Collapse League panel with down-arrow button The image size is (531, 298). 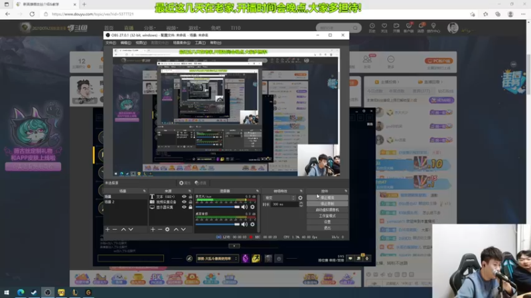234,246
